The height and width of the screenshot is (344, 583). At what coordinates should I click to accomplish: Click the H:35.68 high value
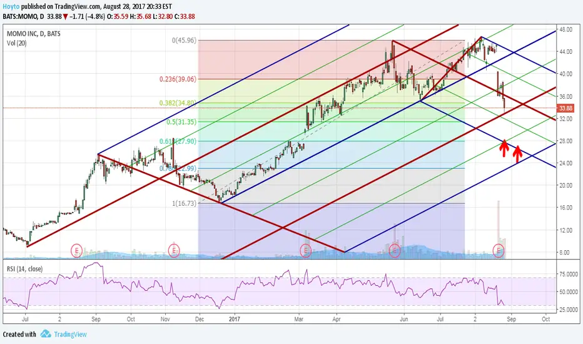[x=140, y=16]
